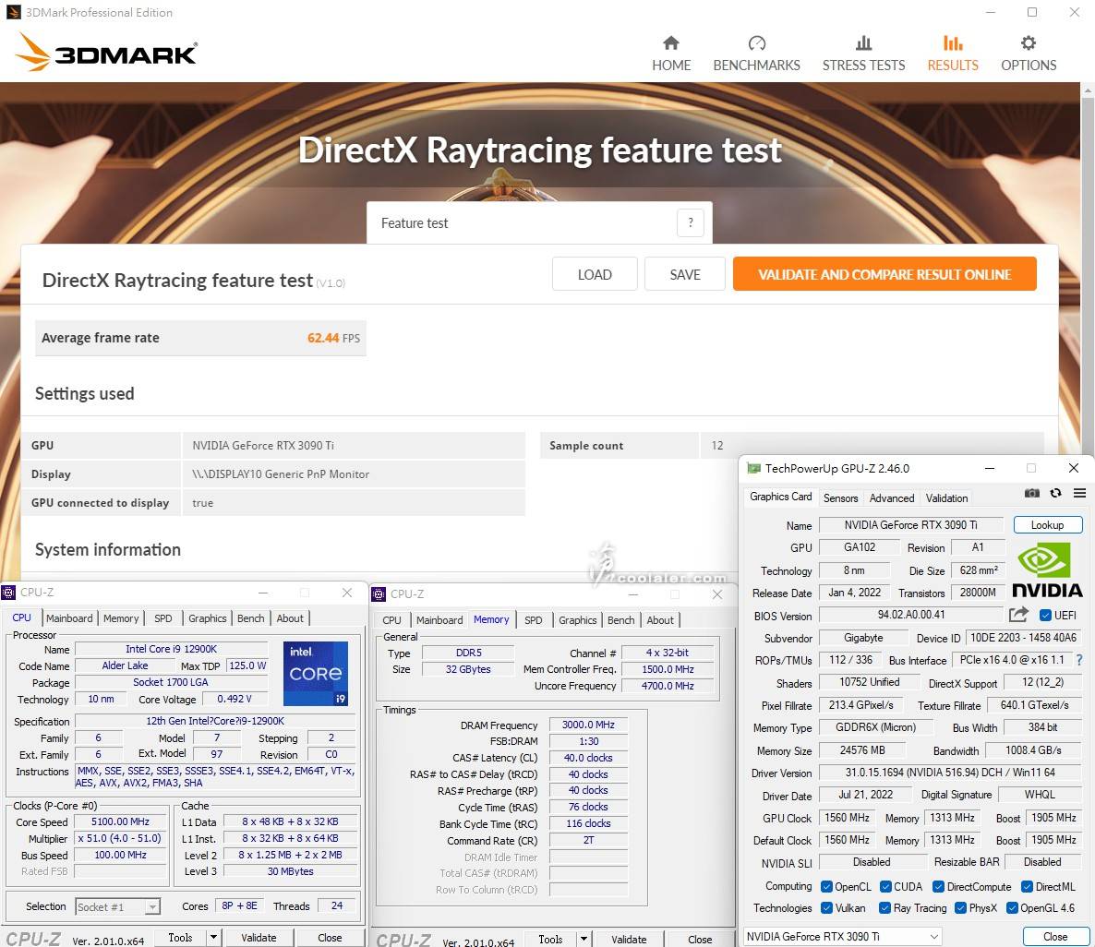Screen dimensions: 1095x947
Task: Toggle PhysX checkbox
Action: [x=960, y=908]
